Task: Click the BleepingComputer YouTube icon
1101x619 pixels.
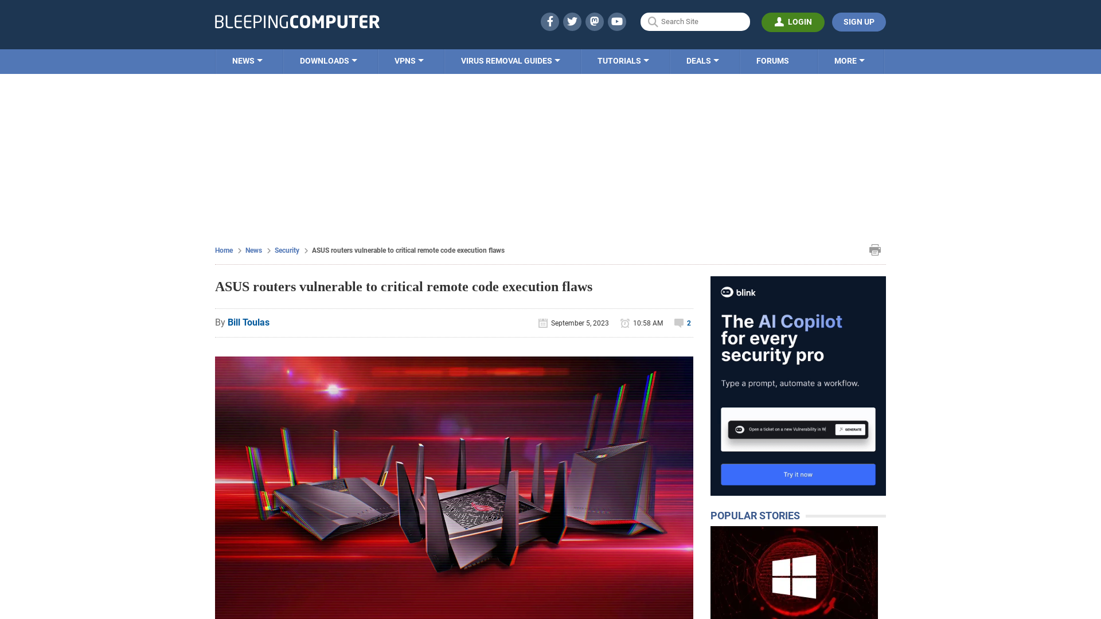Action: [617, 21]
